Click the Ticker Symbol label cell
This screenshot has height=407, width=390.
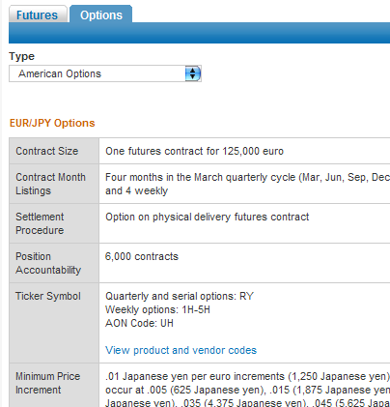(54, 323)
